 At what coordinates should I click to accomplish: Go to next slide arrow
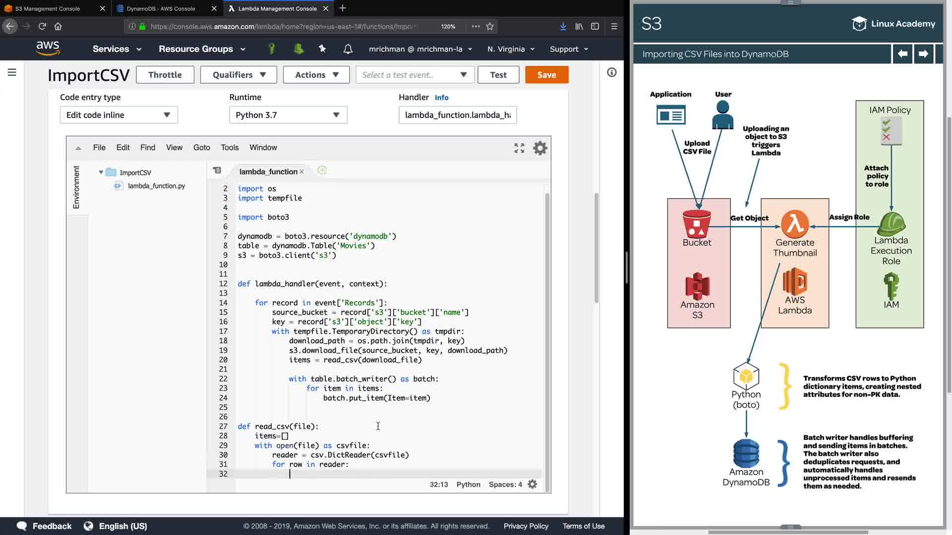tap(923, 54)
